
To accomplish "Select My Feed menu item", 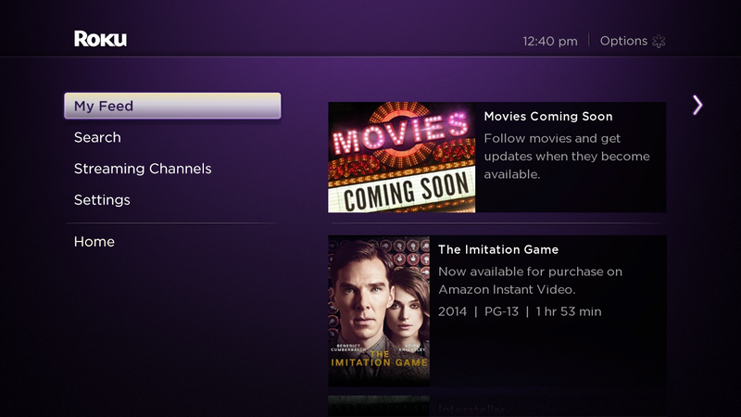I will pyautogui.click(x=172, y=106).
